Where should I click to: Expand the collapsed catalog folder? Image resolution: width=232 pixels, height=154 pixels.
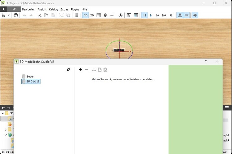pyautogui.click(x=6, y=130)
